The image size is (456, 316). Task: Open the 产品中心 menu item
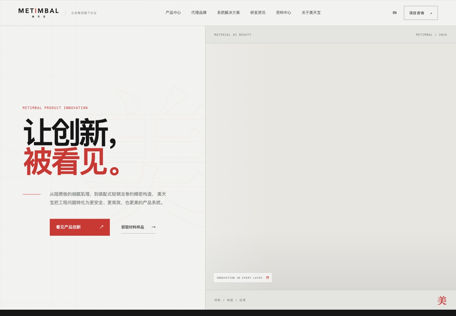click(x=173, y=13)
